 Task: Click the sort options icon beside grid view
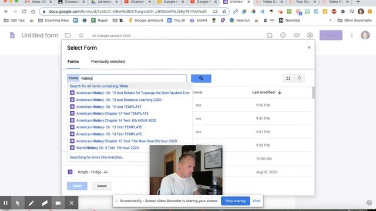tap(299, 78)
